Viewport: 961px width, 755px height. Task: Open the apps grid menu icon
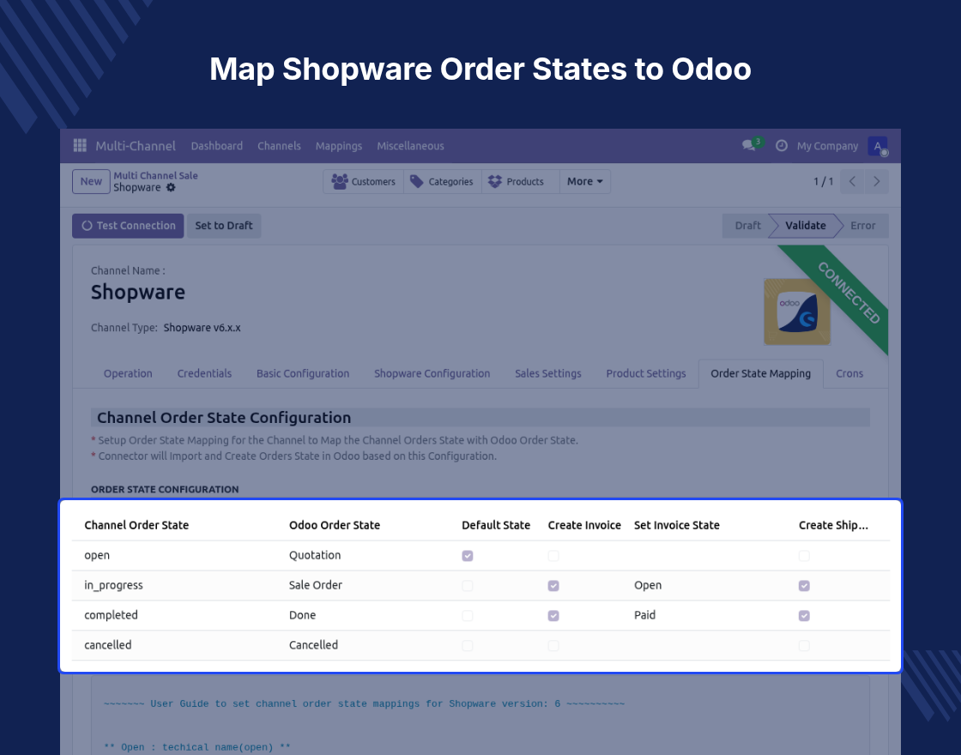[80, 145]
